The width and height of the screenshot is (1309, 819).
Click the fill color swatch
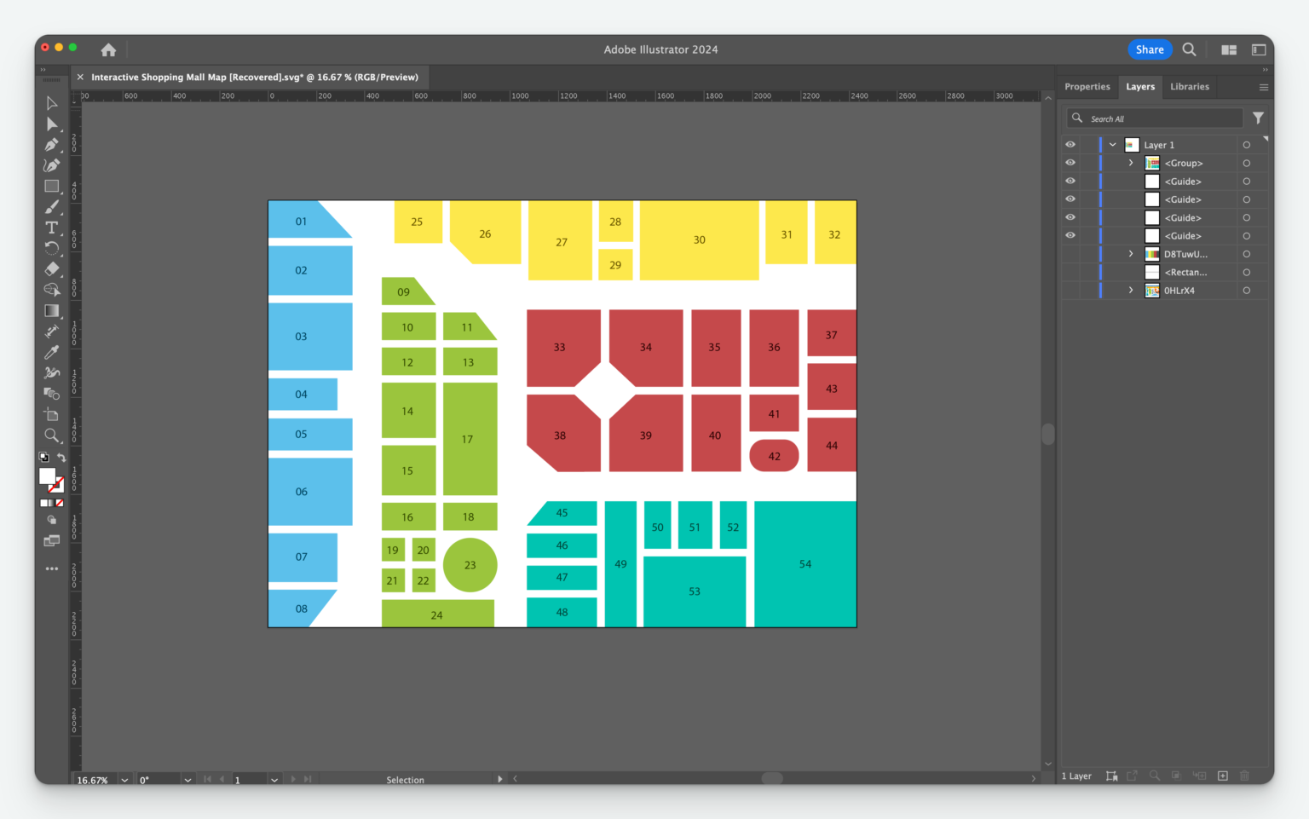click(x=47, y=476)
